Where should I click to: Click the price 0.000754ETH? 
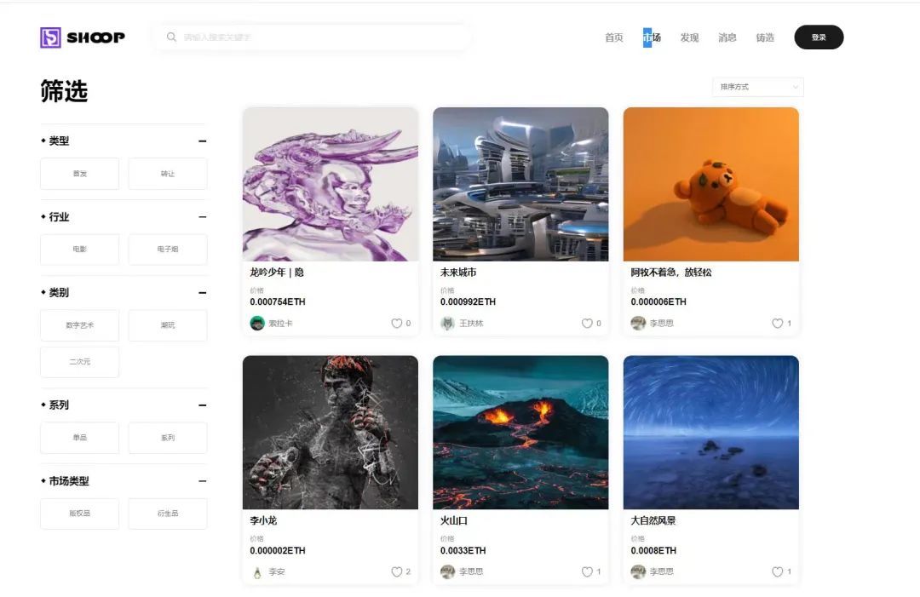click(278, 302)
